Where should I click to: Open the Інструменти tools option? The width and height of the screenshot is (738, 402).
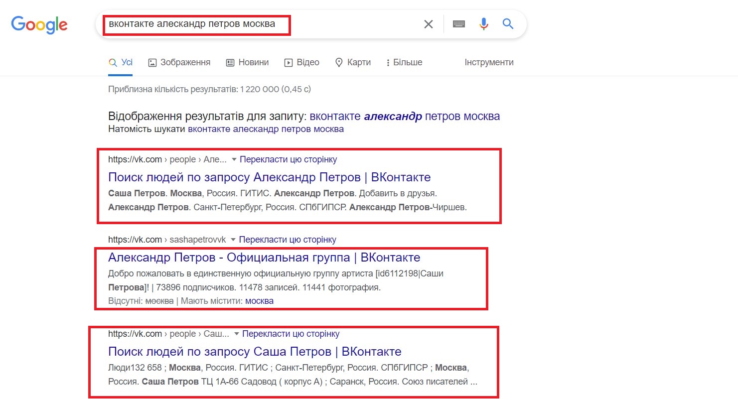click(x=489, y=62)
